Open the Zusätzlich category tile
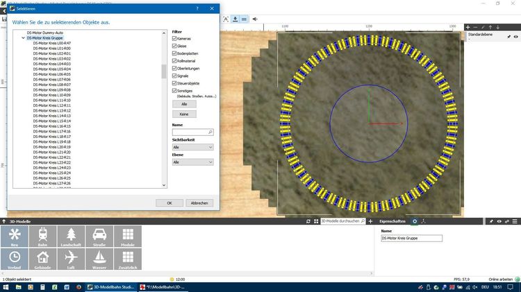 128,259
